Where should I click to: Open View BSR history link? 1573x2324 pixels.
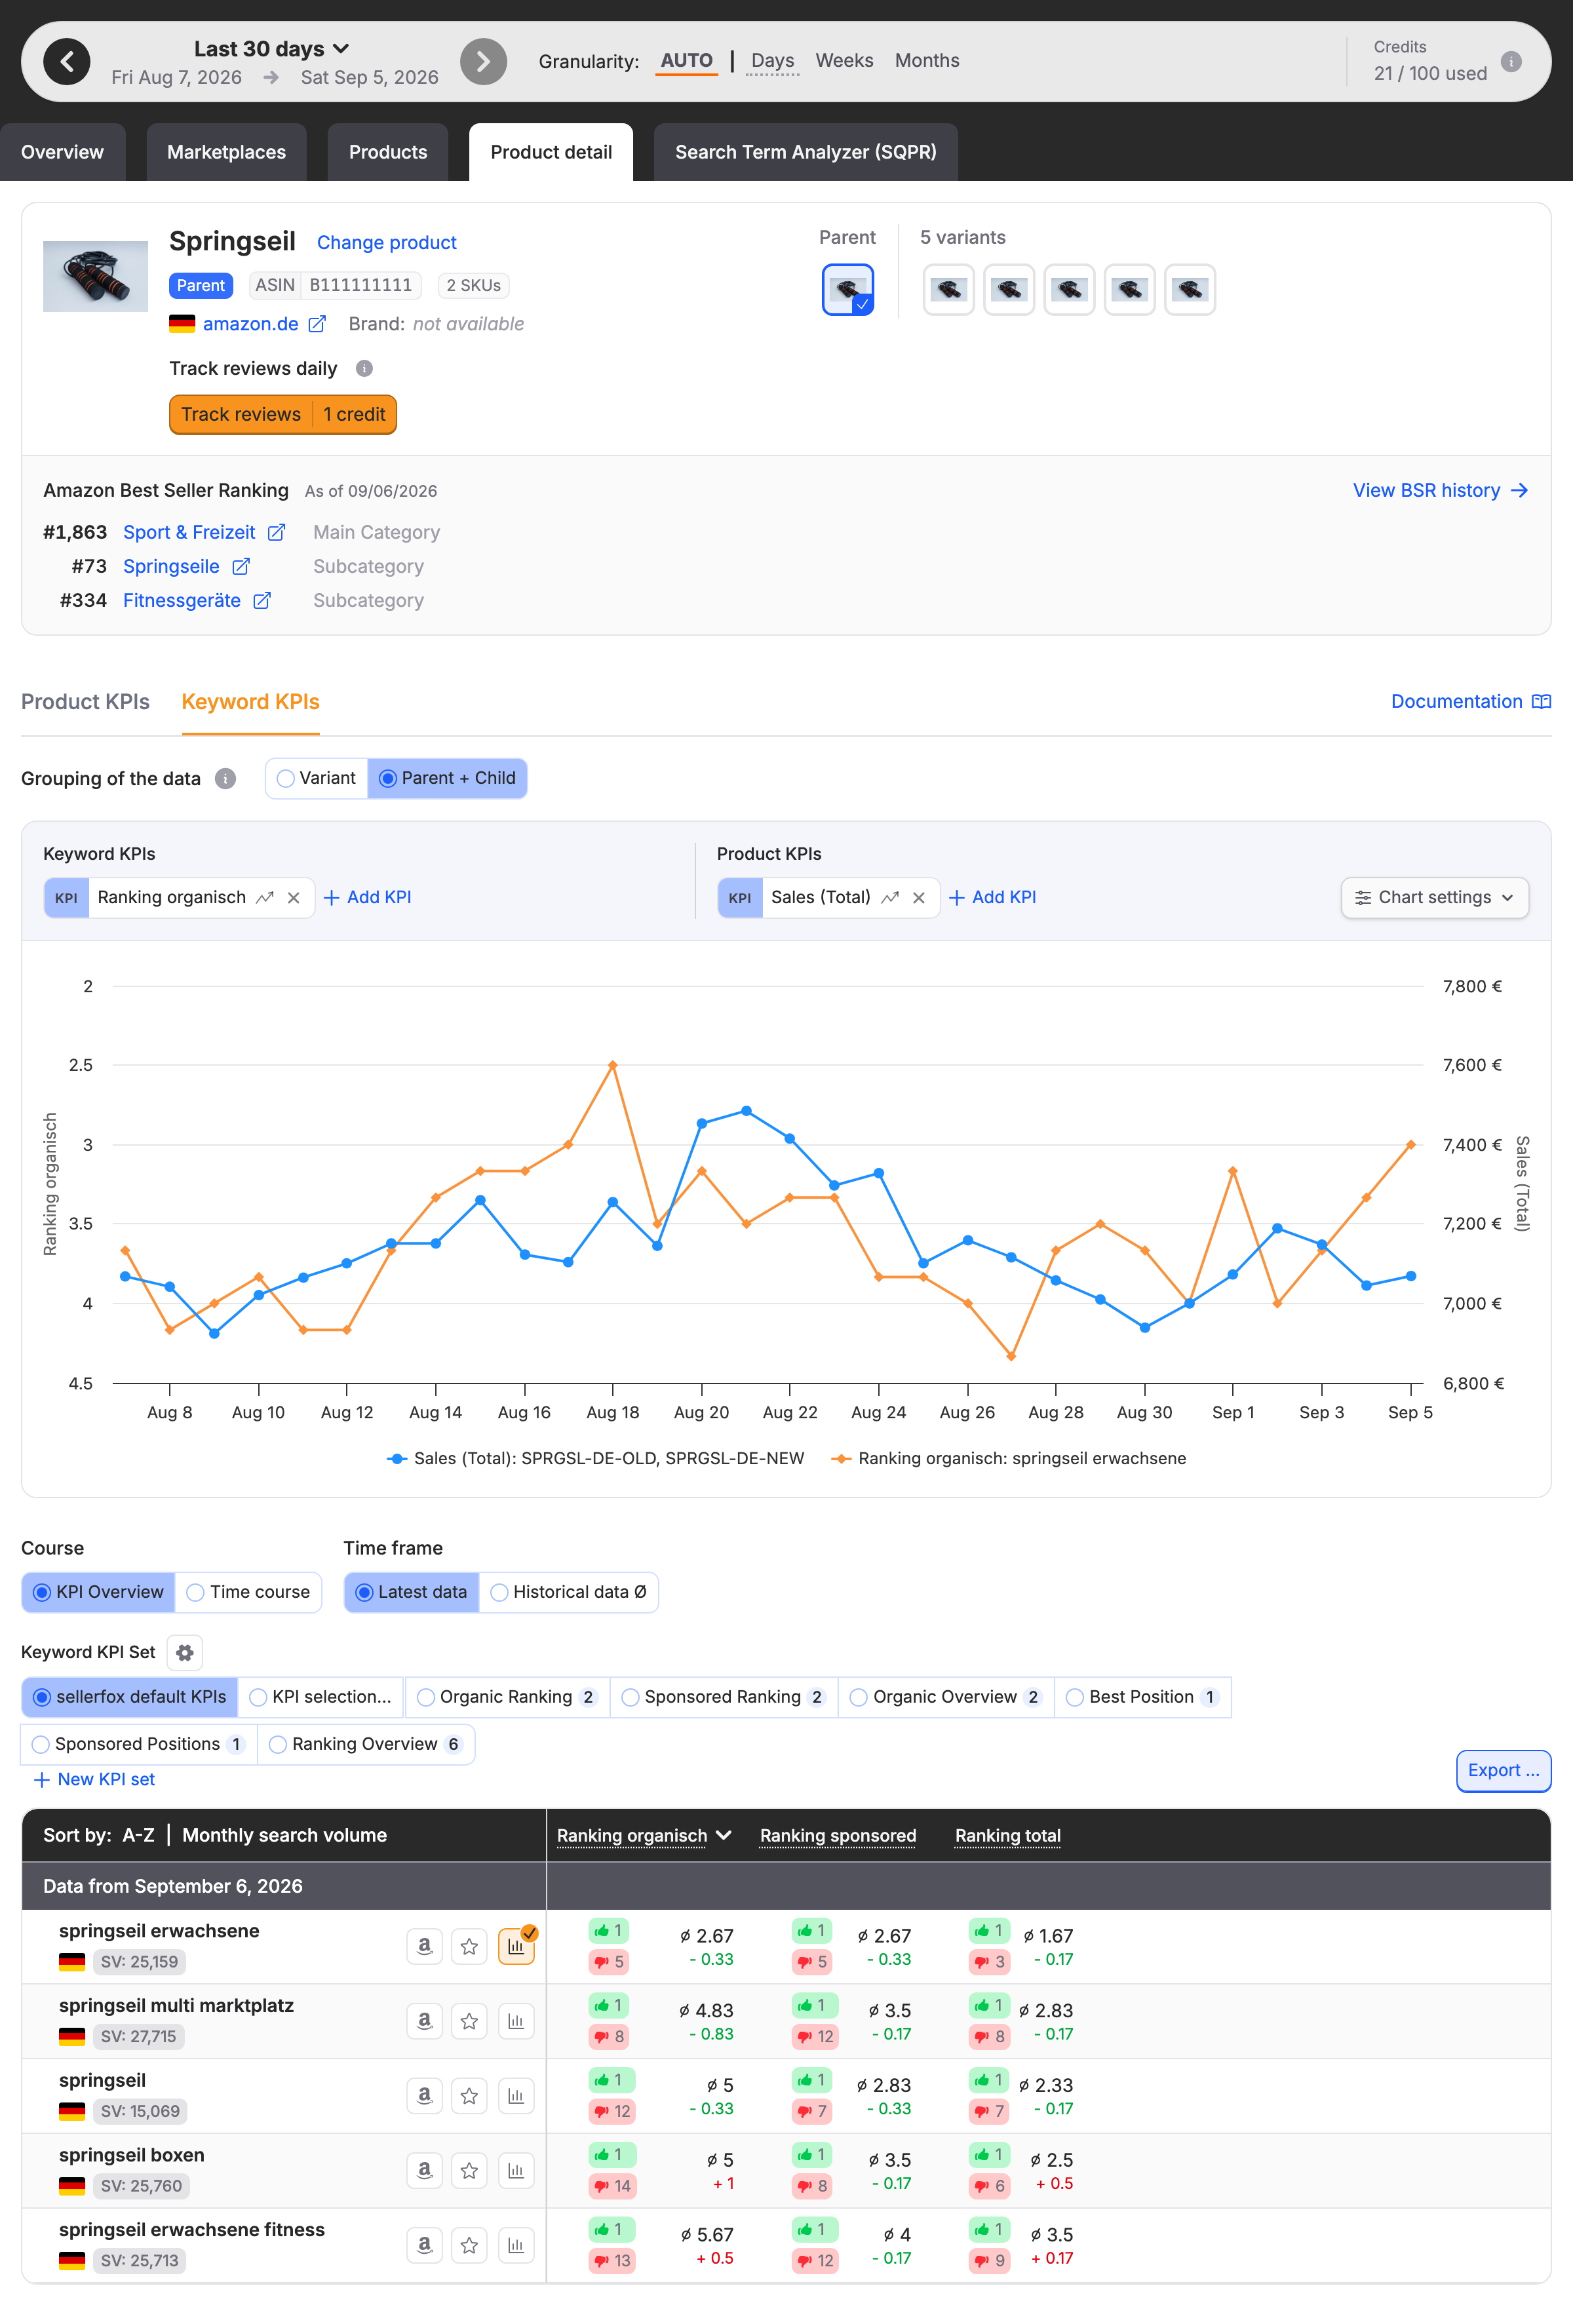(1440, 491)
